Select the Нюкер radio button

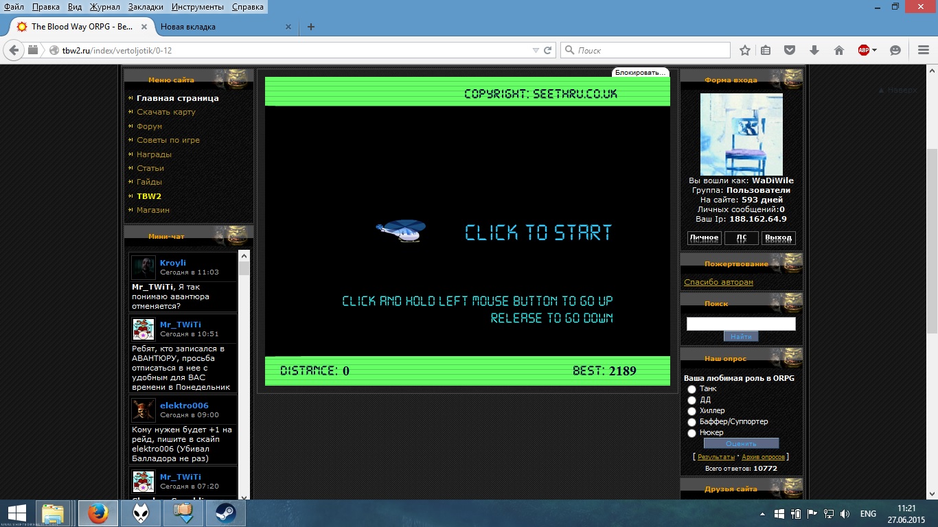tap(691, 433)
